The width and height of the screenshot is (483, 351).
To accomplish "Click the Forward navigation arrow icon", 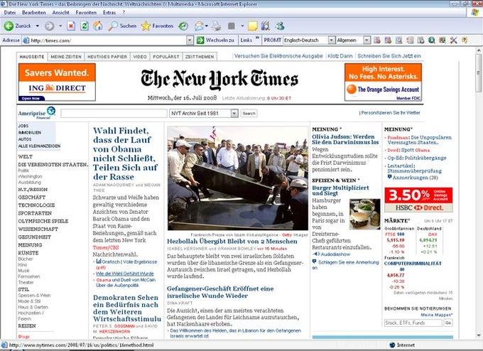I will click(x=49, y=26).
